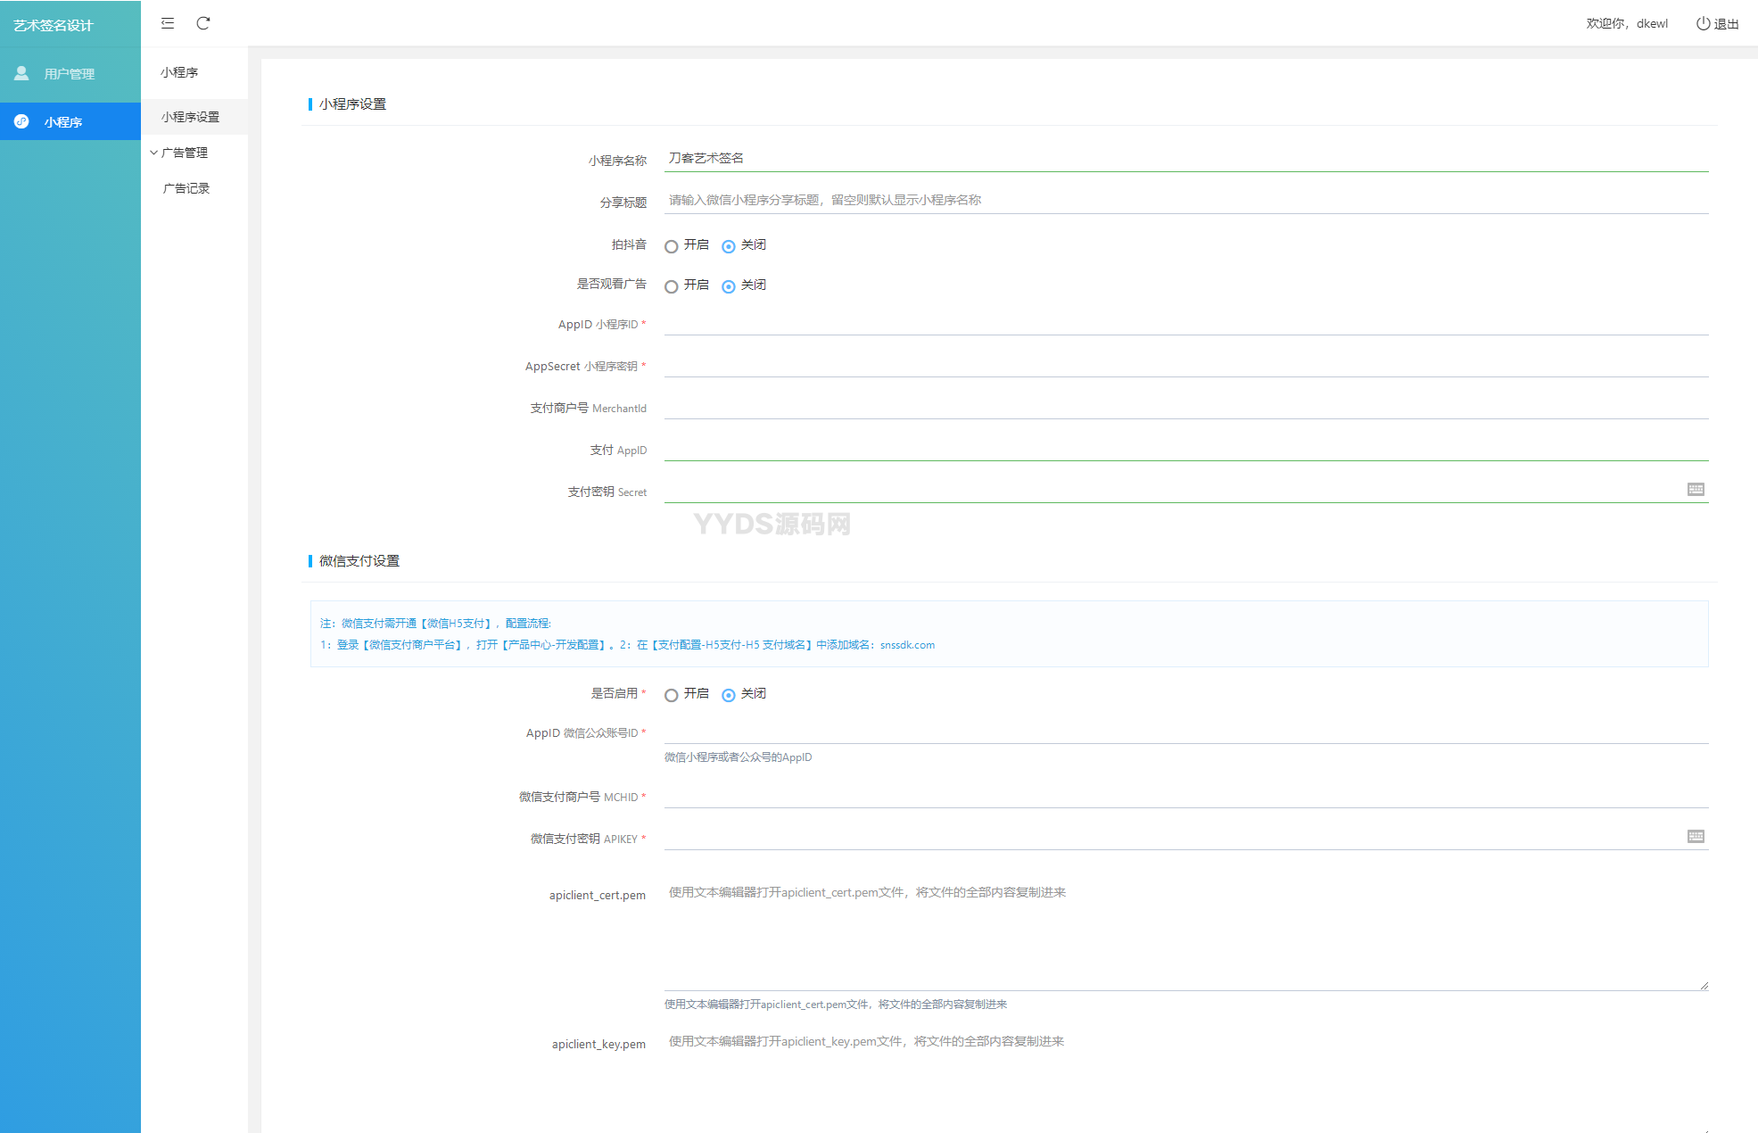
Task: Click the 艺术签名设计 logo title
Action: [x=54, y=25]
